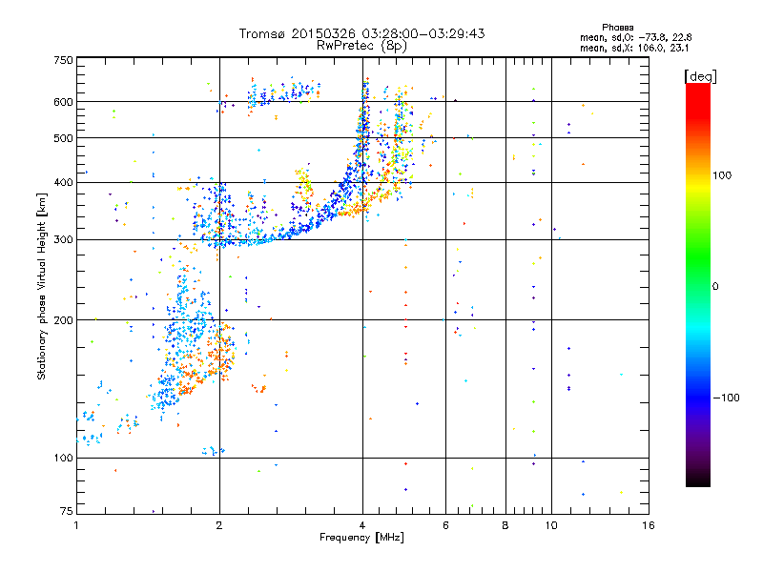The image size is (763, 572).
Task: Click the x-axis label '16'
Action: tap(649, 525)
